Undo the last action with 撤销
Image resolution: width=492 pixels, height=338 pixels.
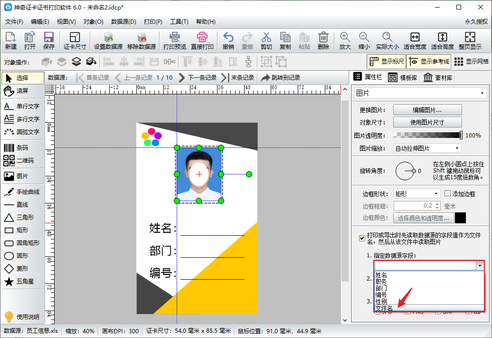(228, 41)
